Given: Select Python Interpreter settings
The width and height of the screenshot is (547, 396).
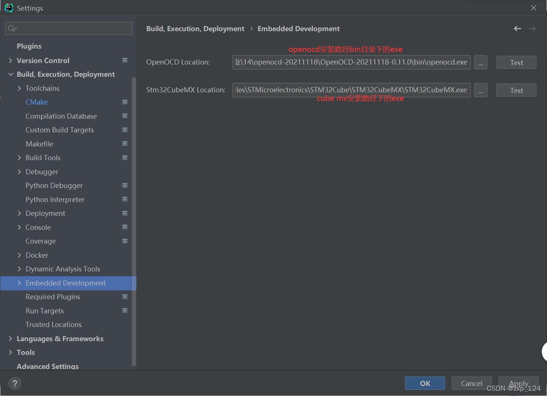Looking at the screenshot, I should 55,199.
